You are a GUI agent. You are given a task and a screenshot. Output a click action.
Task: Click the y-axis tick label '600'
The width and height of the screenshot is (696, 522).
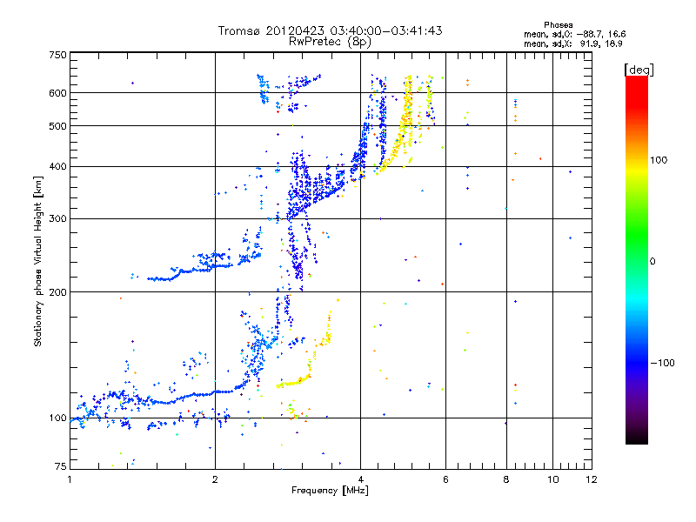coord(57,93)
